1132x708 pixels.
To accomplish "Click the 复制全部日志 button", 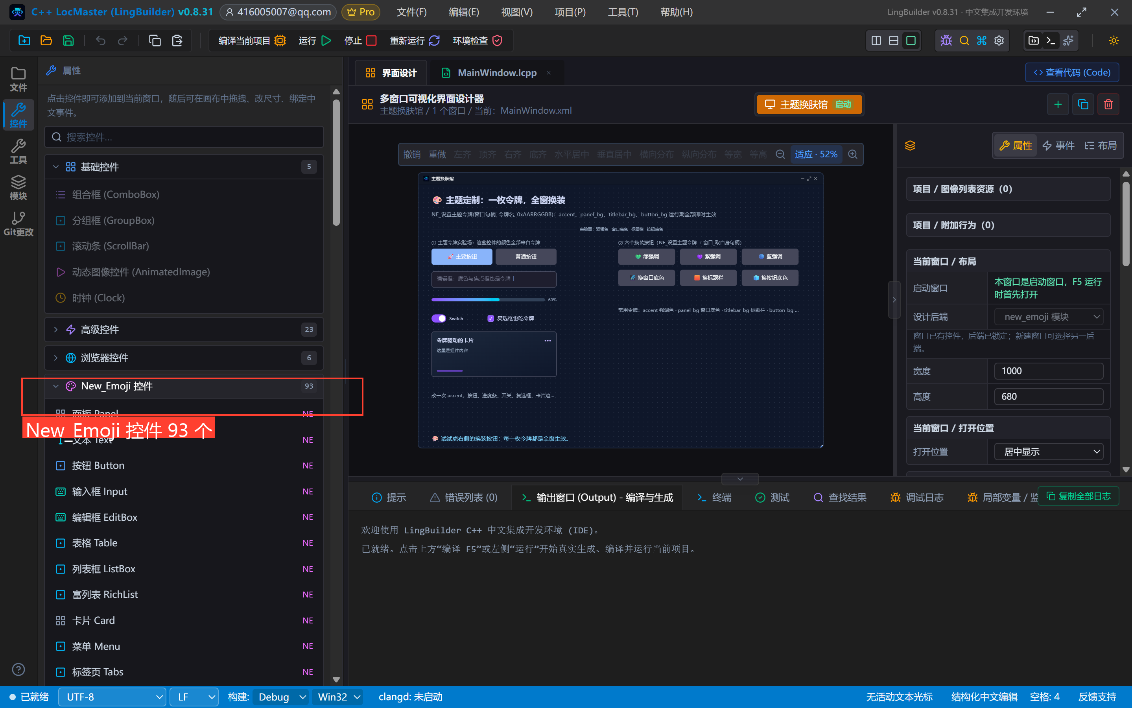I will (1078, 496).
